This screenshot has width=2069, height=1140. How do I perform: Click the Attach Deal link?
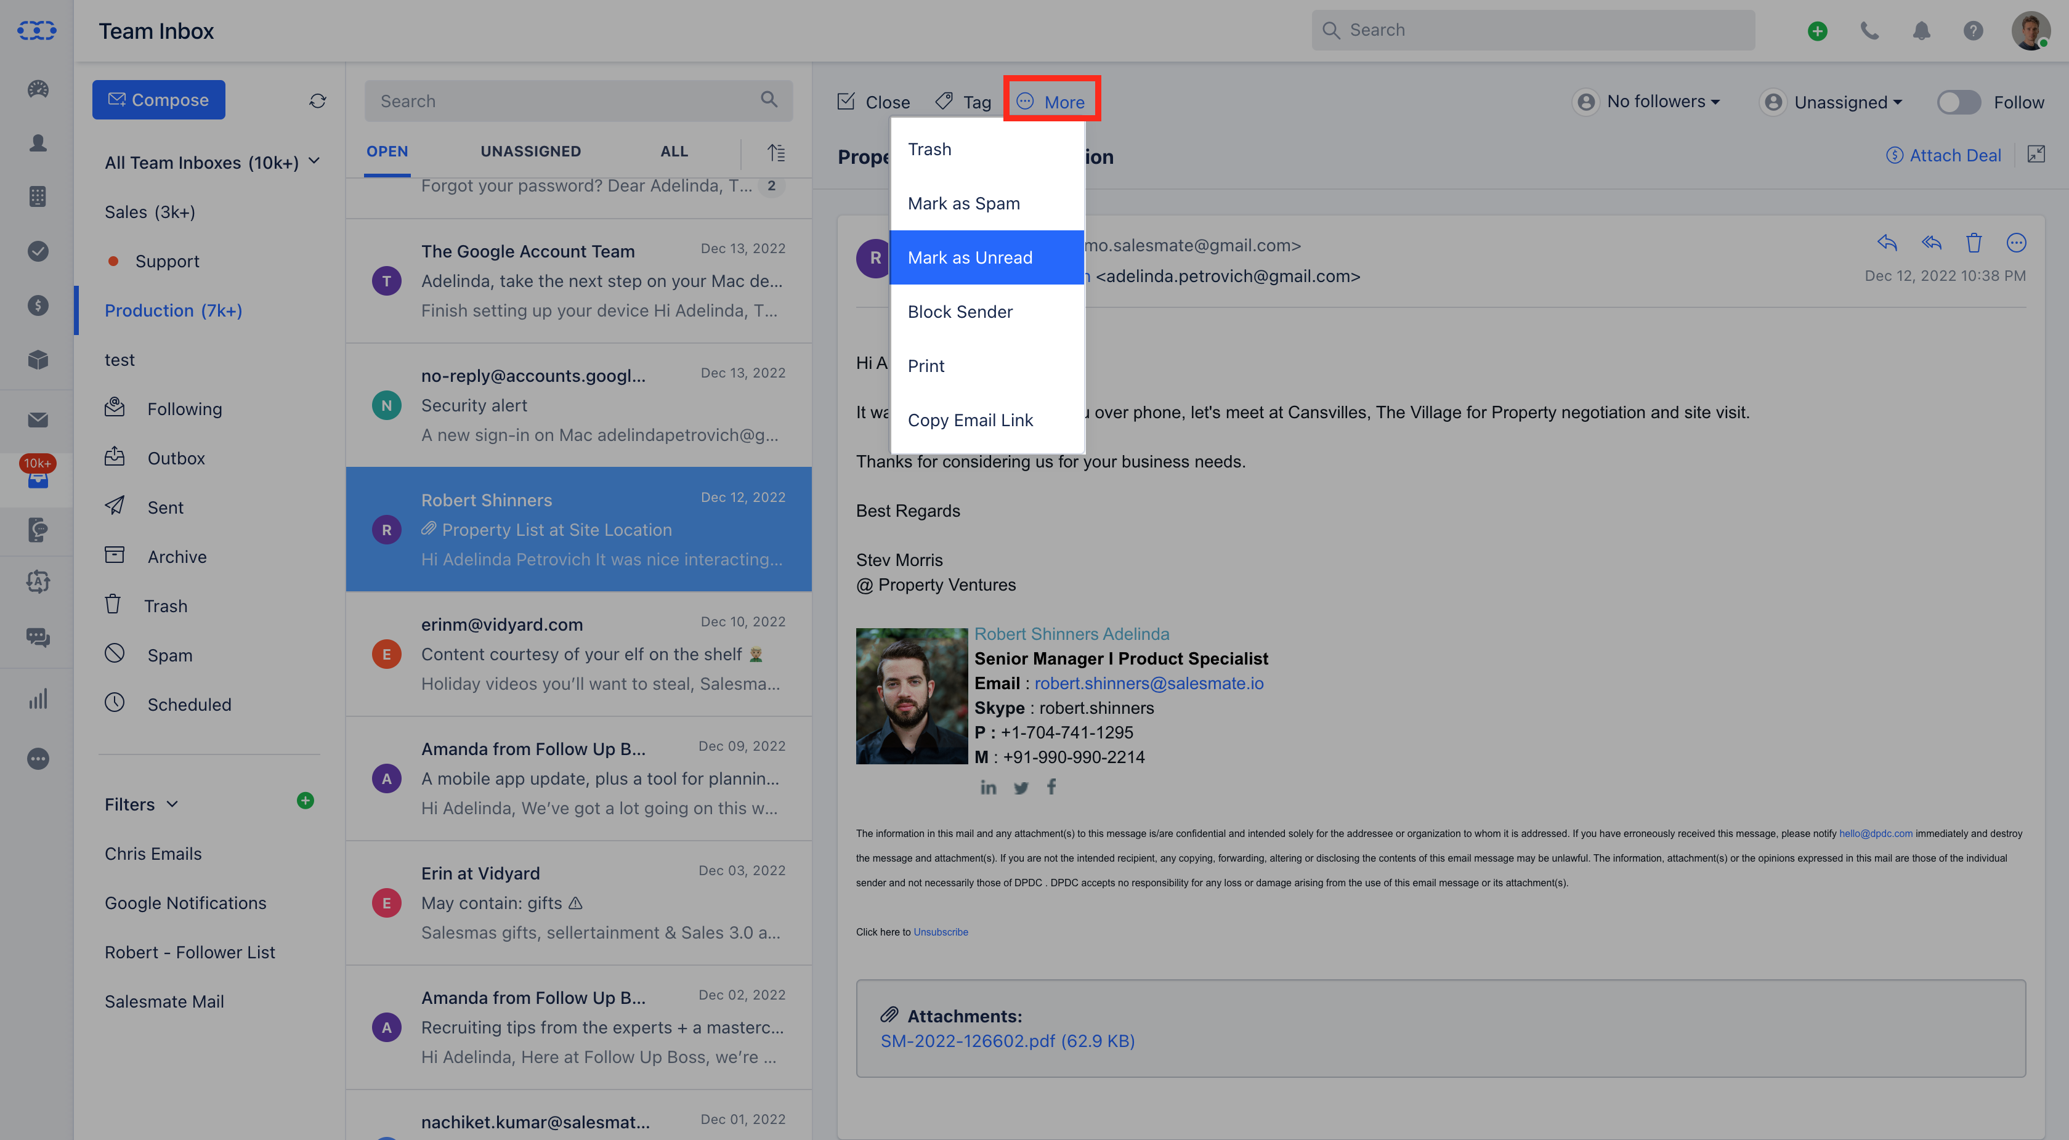click(1944, 155)
